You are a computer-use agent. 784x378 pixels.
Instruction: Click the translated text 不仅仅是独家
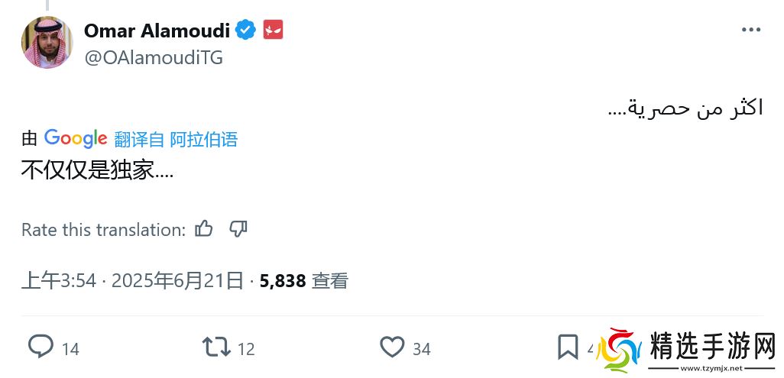97,170
